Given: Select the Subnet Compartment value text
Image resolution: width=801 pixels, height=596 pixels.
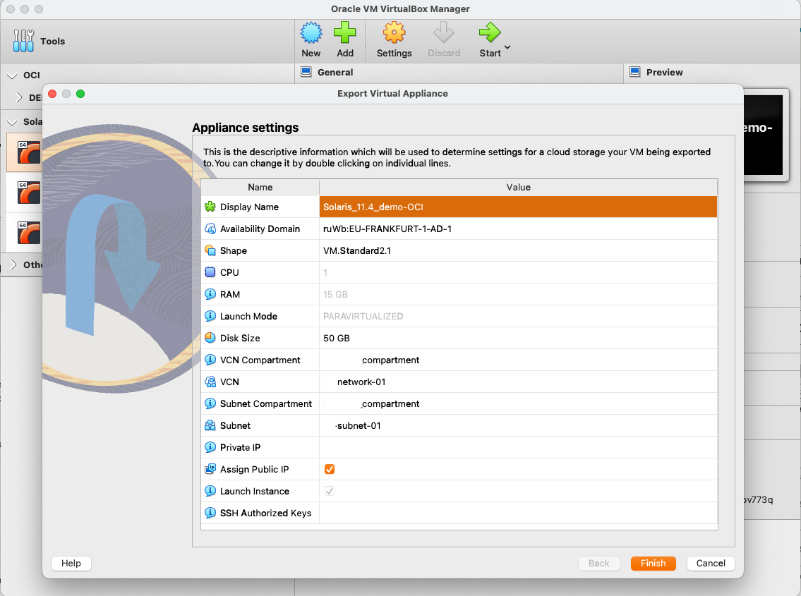Looking at the screenshot, I should (x=390, y=403).
